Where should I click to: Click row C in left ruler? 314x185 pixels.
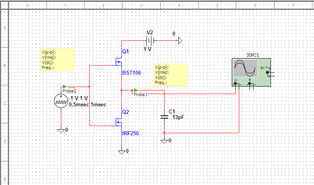coord(5,104)
